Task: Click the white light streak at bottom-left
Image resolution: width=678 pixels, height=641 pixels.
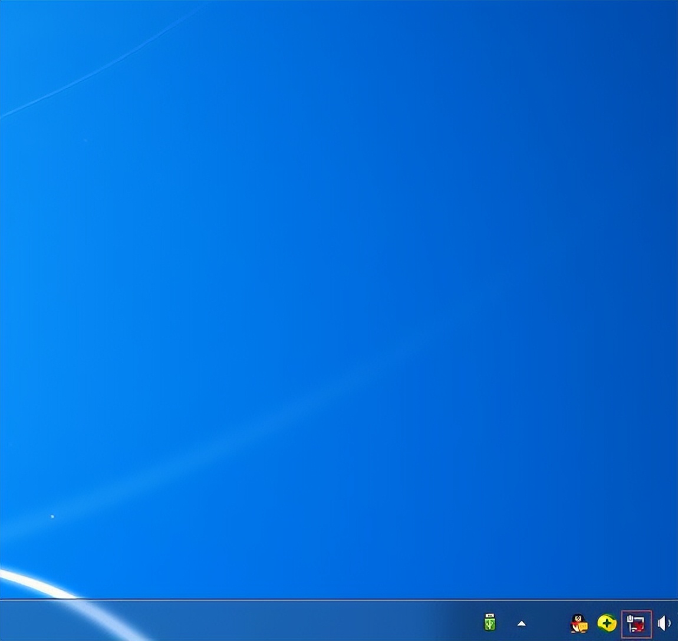Action: 35,581
